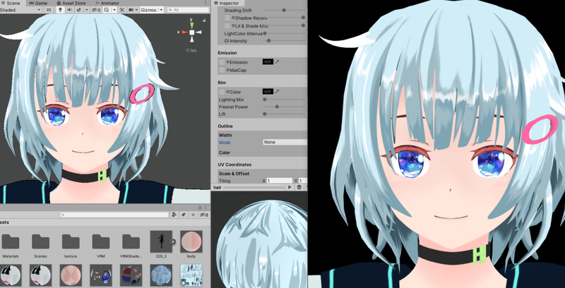This screenshot has height=288, width=565.
Task: Open the Gizmos dropdown arrow
Action: 161,10
